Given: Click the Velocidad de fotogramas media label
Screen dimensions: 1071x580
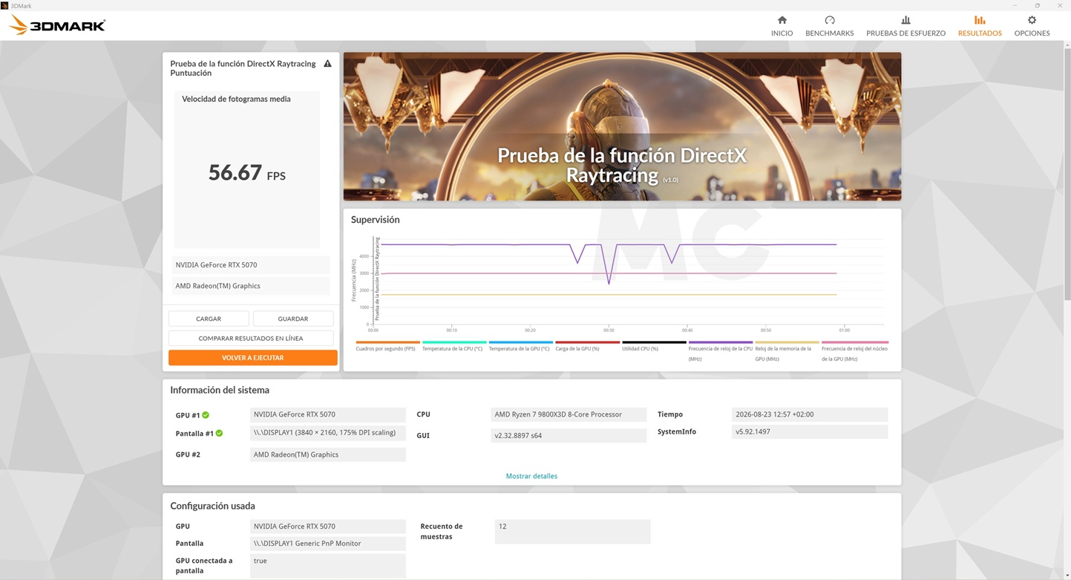Looking at the screenshot, I should pos(236,99).
